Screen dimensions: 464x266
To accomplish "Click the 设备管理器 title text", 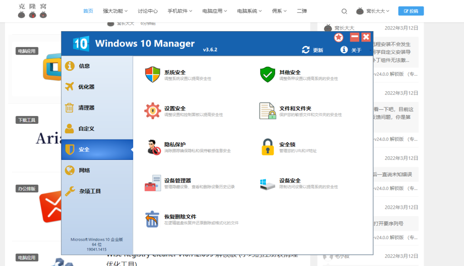I will pos(178,181).
